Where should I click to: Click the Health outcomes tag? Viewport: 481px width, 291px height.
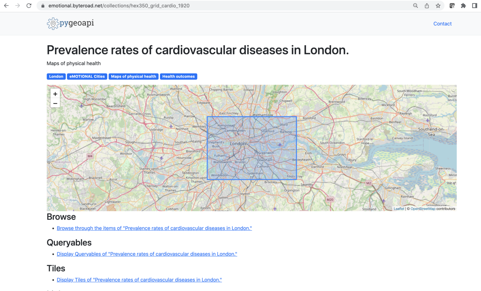point(178,77)
